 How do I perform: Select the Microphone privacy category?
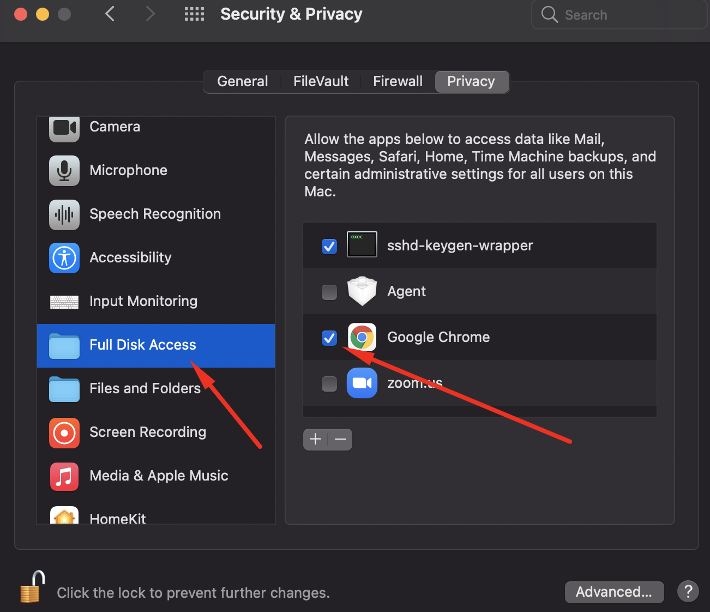click(x=128, y=170)
